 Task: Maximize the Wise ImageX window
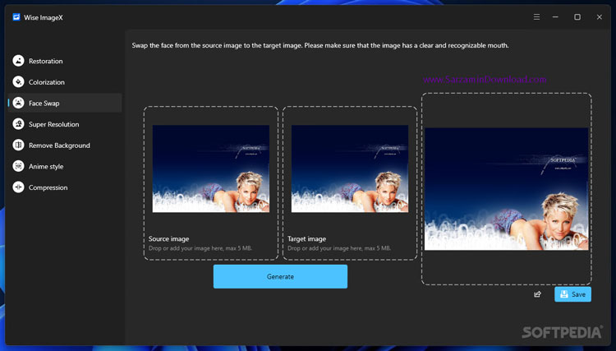click(577, 17)
